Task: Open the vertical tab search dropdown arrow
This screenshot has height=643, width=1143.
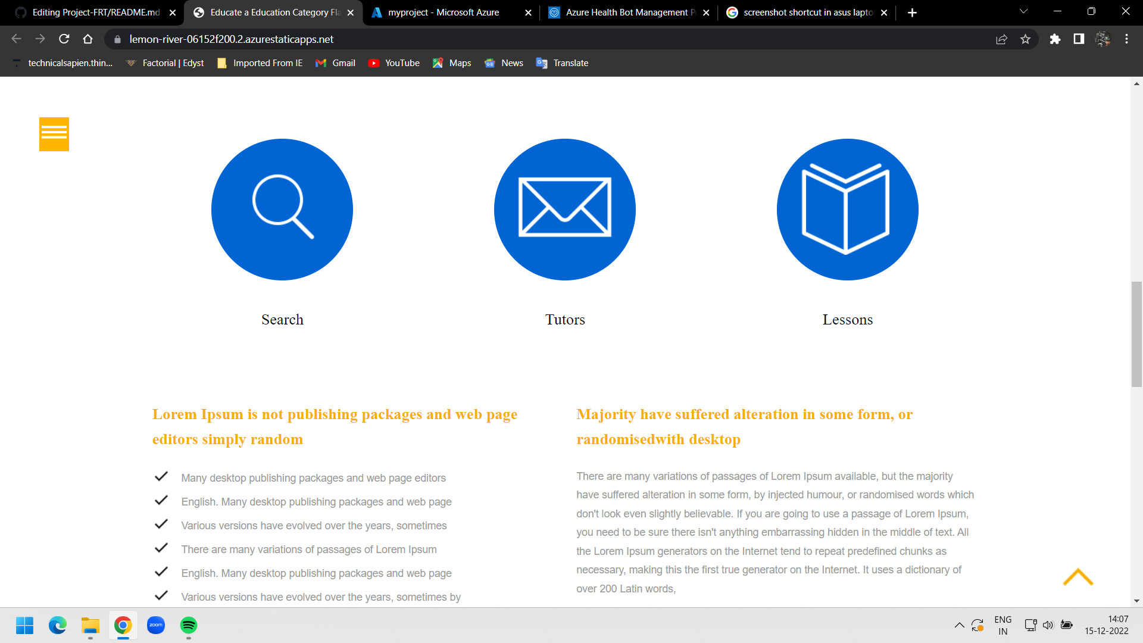Action: click(x=1023, y=12)
